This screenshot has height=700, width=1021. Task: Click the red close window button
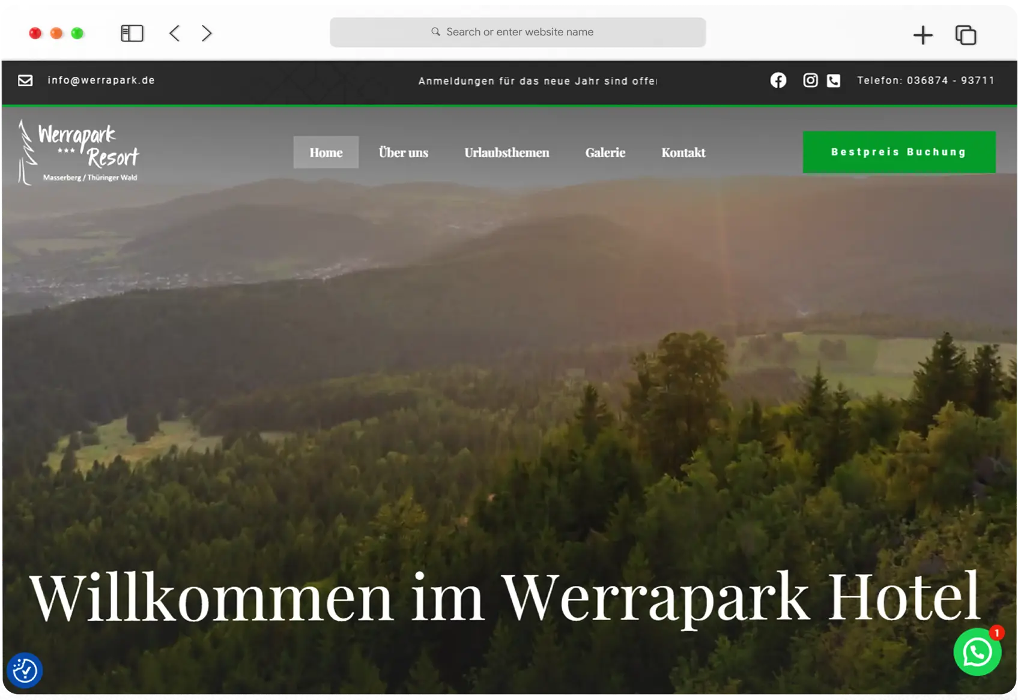point(35,33)
